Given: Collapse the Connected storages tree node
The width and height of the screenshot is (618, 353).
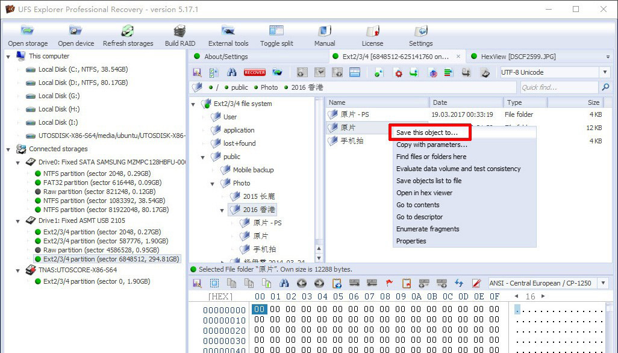Looking at the screenshot, I should 8,149.
